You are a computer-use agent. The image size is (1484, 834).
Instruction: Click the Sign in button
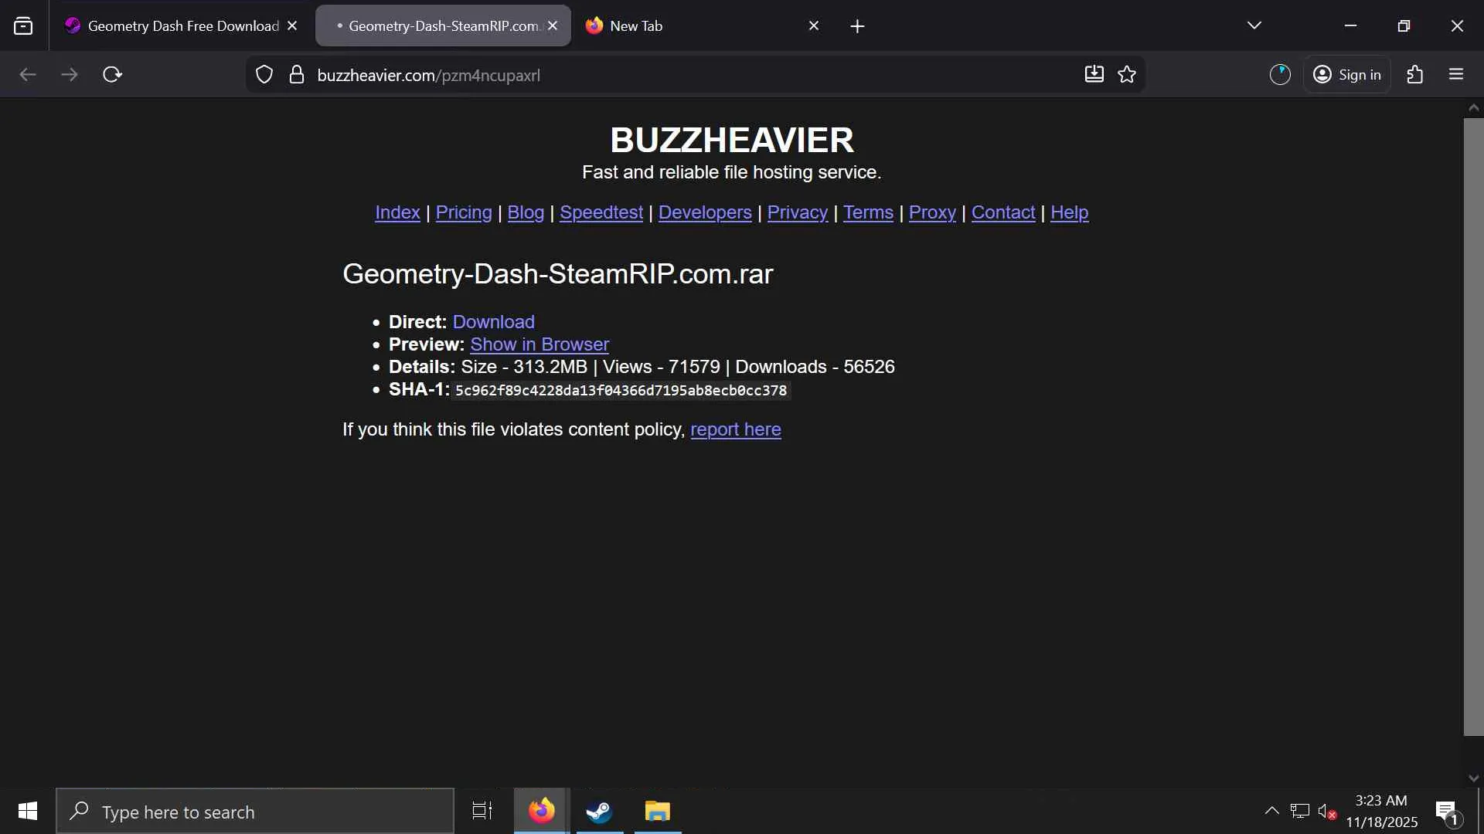tap(1348, 75)
